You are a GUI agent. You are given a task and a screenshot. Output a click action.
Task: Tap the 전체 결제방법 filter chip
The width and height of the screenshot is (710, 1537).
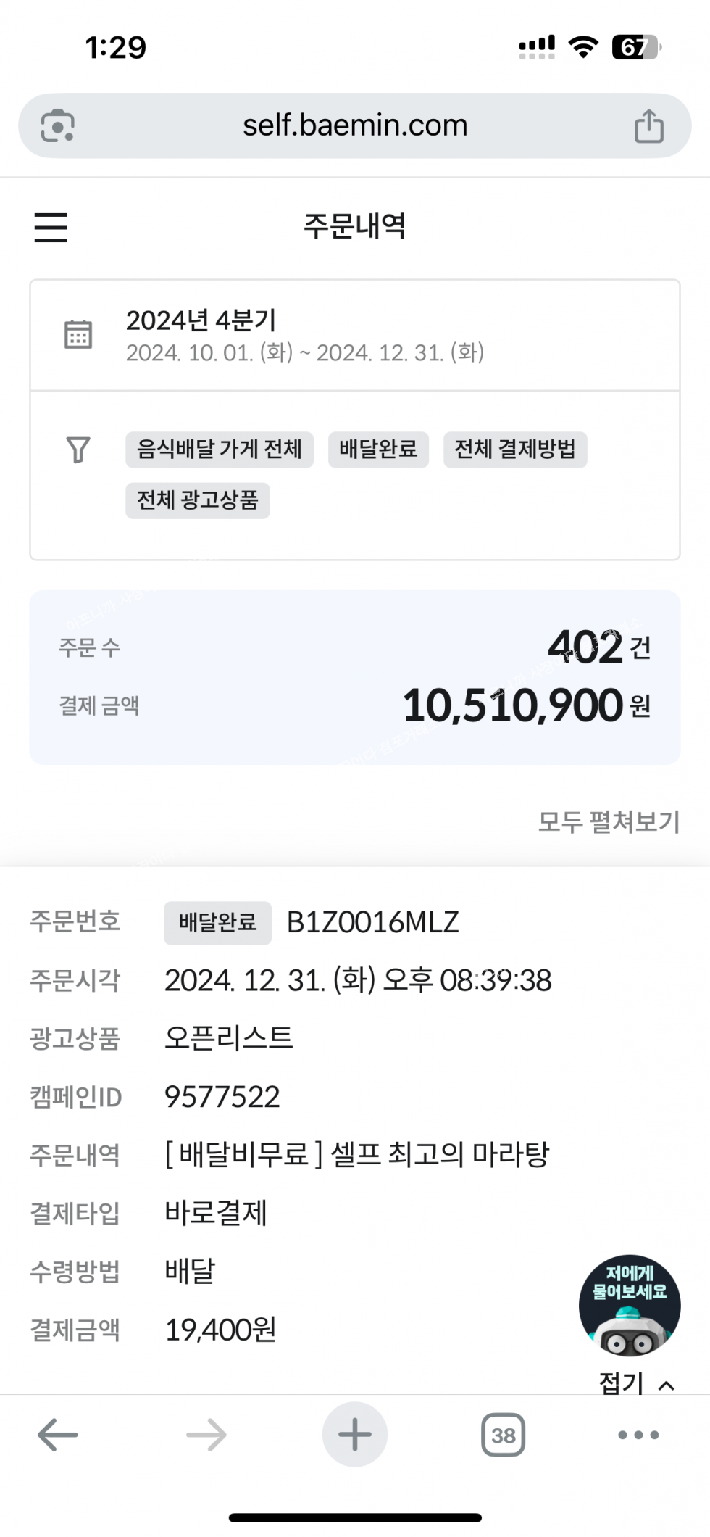(x=514, y=449)
